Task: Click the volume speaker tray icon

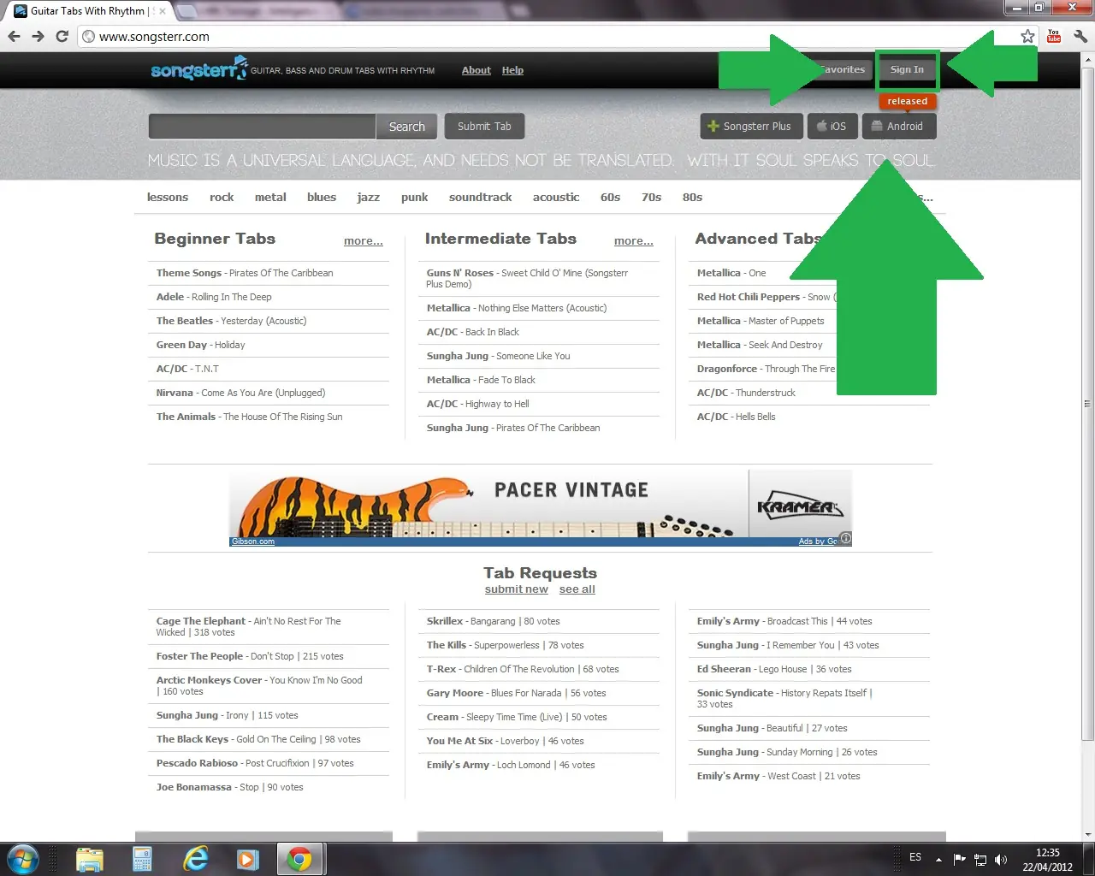Action: click(x=1001, y=859)
